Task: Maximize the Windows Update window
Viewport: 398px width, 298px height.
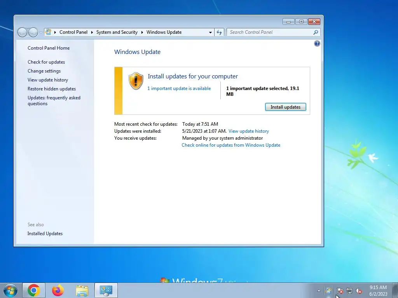Action: pyautogui.click(x=301, y=22)
